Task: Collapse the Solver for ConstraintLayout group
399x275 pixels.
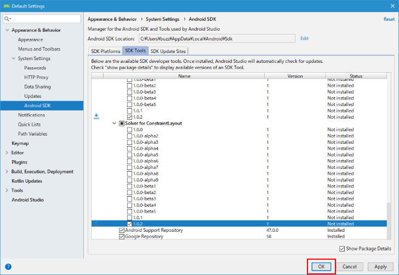Action: click(114, 124)
